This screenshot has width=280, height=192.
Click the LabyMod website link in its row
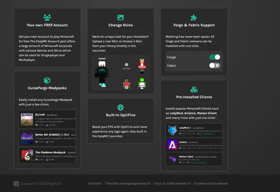207,133
